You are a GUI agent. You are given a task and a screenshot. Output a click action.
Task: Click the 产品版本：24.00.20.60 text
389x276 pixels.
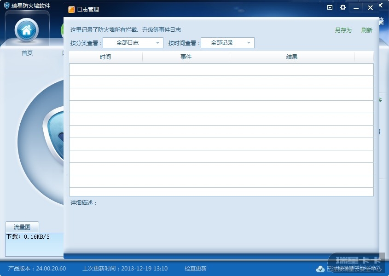click(37, 269)
